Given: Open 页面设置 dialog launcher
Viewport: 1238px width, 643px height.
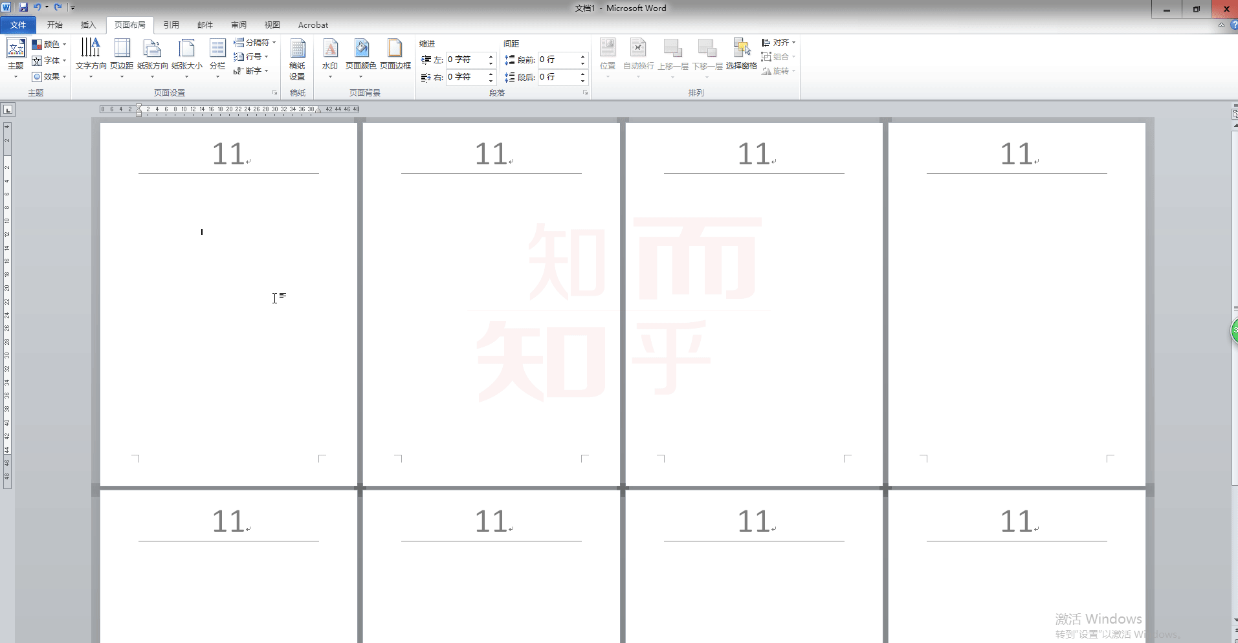Looking at the screenshot, I should (274, 93).
